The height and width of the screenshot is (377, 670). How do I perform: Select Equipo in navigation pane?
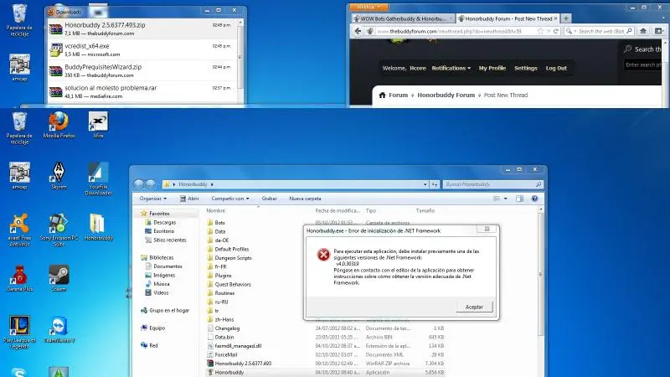pos(157,328)
